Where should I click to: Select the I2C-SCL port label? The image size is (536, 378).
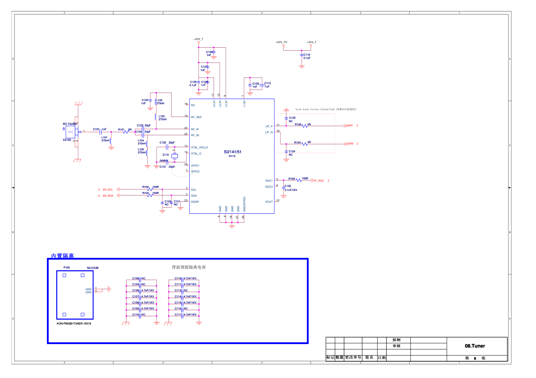(108, 189)
